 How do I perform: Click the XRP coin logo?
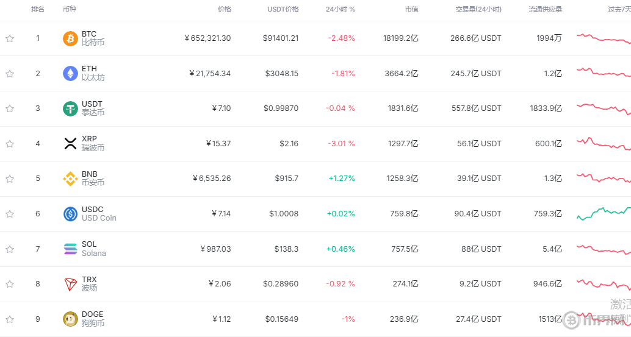(x=70, y=144)
